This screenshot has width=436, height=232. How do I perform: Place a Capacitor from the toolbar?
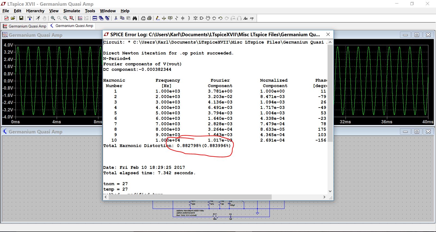(183, 18)
